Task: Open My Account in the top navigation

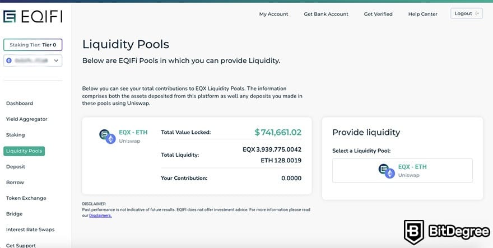Action: [x=273, y=14]
